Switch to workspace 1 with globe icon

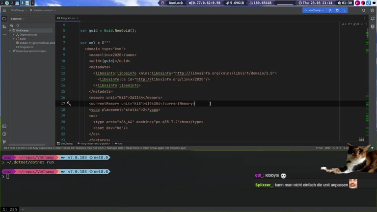click(x=5, y=3)
